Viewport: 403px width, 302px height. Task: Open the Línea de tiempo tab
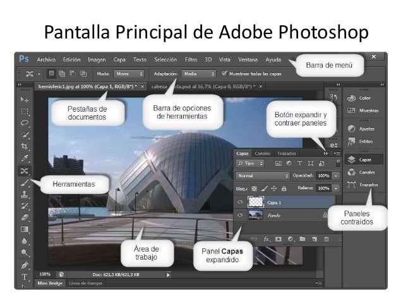tap(85, 283)
